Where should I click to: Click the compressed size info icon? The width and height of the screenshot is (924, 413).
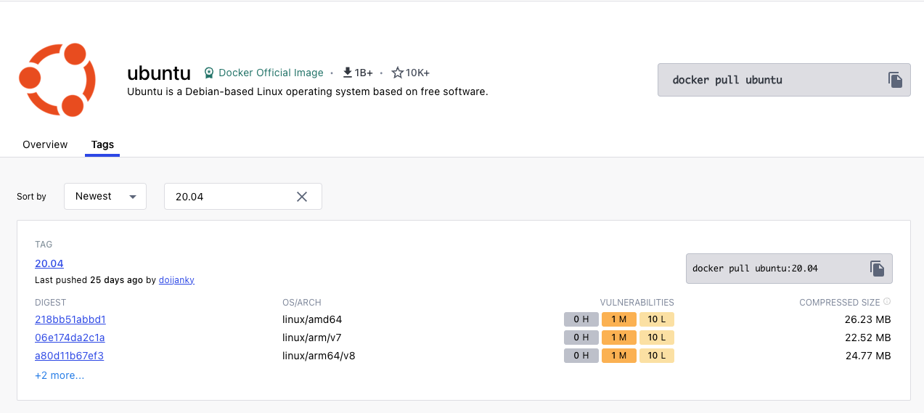point(887,302)
